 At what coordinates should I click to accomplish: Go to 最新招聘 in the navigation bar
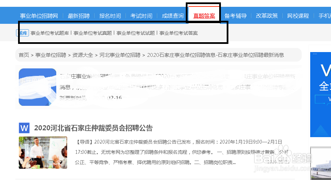(x=78, y=16)
